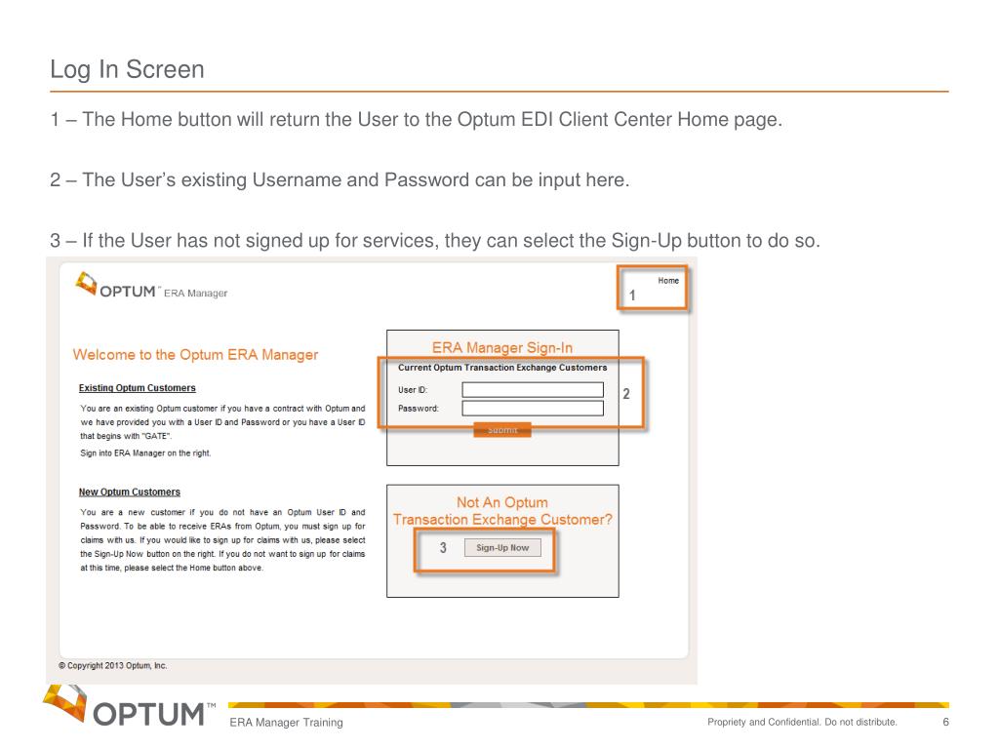Click the Home link in ERA Manager
The image size is (999, 749).
coord(668,281)
